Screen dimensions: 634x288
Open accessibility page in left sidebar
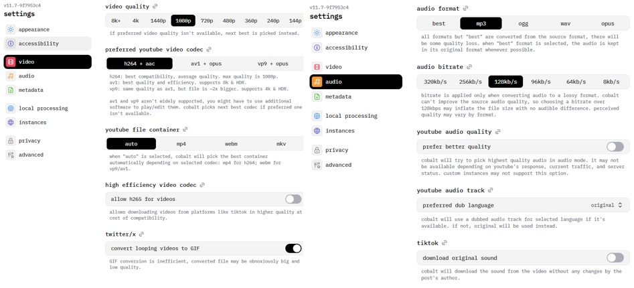(48, 44)
